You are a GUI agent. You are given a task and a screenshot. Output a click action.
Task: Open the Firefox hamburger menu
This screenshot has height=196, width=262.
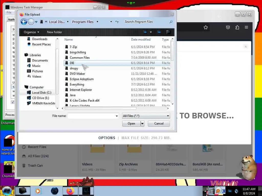(x=246, y=27)
